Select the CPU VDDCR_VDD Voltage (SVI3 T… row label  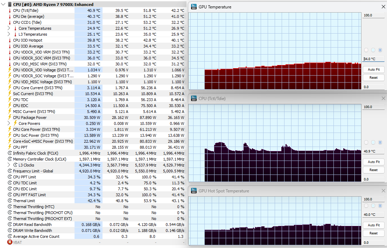tap(43, 70)
